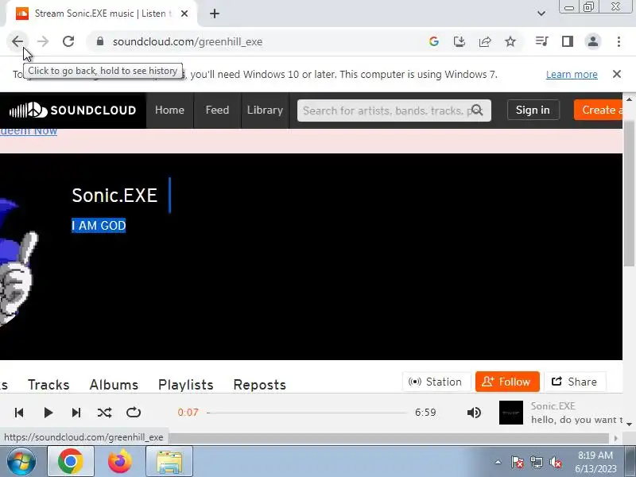Screen dimensions: 636x477
Task: Click the system volume tray icon
Action: [555, 462]
